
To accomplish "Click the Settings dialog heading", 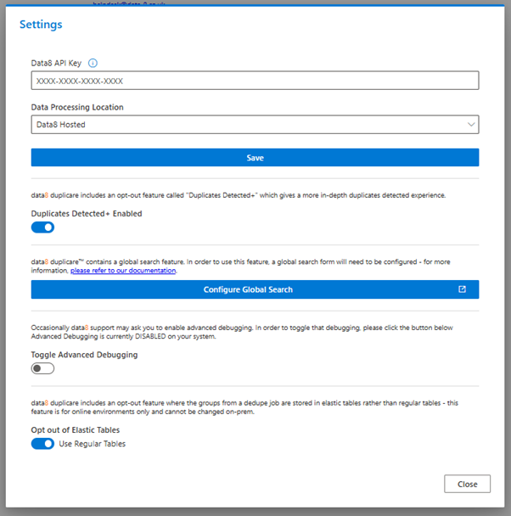I will pos(41,25).
